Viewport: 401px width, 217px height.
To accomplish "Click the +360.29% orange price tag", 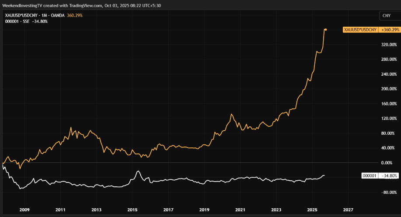I will click(390, 30).
